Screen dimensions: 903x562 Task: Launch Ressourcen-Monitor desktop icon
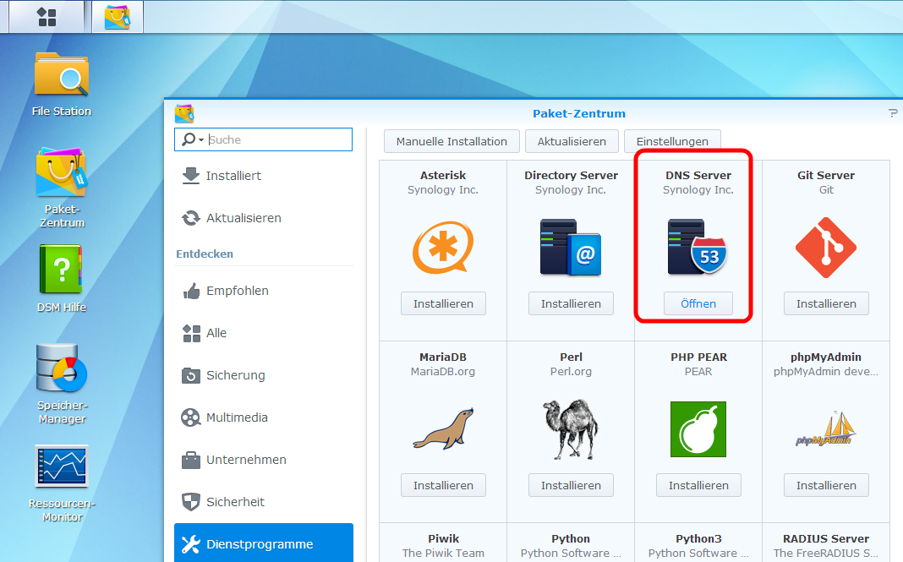62,466
